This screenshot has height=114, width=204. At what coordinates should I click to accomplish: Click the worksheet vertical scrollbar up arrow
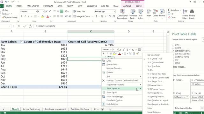[x=168, y=31]
